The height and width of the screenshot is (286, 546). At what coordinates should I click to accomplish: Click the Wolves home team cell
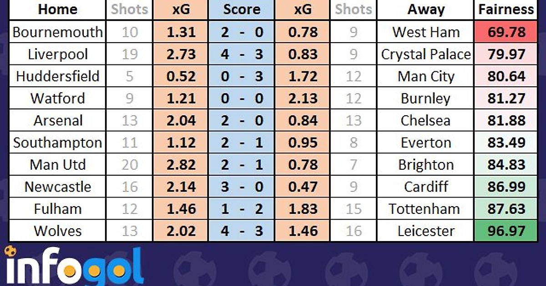57,231
